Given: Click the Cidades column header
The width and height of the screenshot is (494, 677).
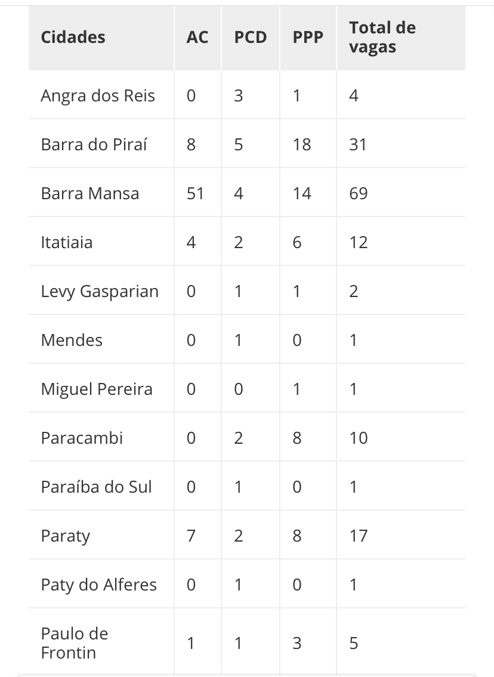Looking at the screenshot, I should point(73,37).
